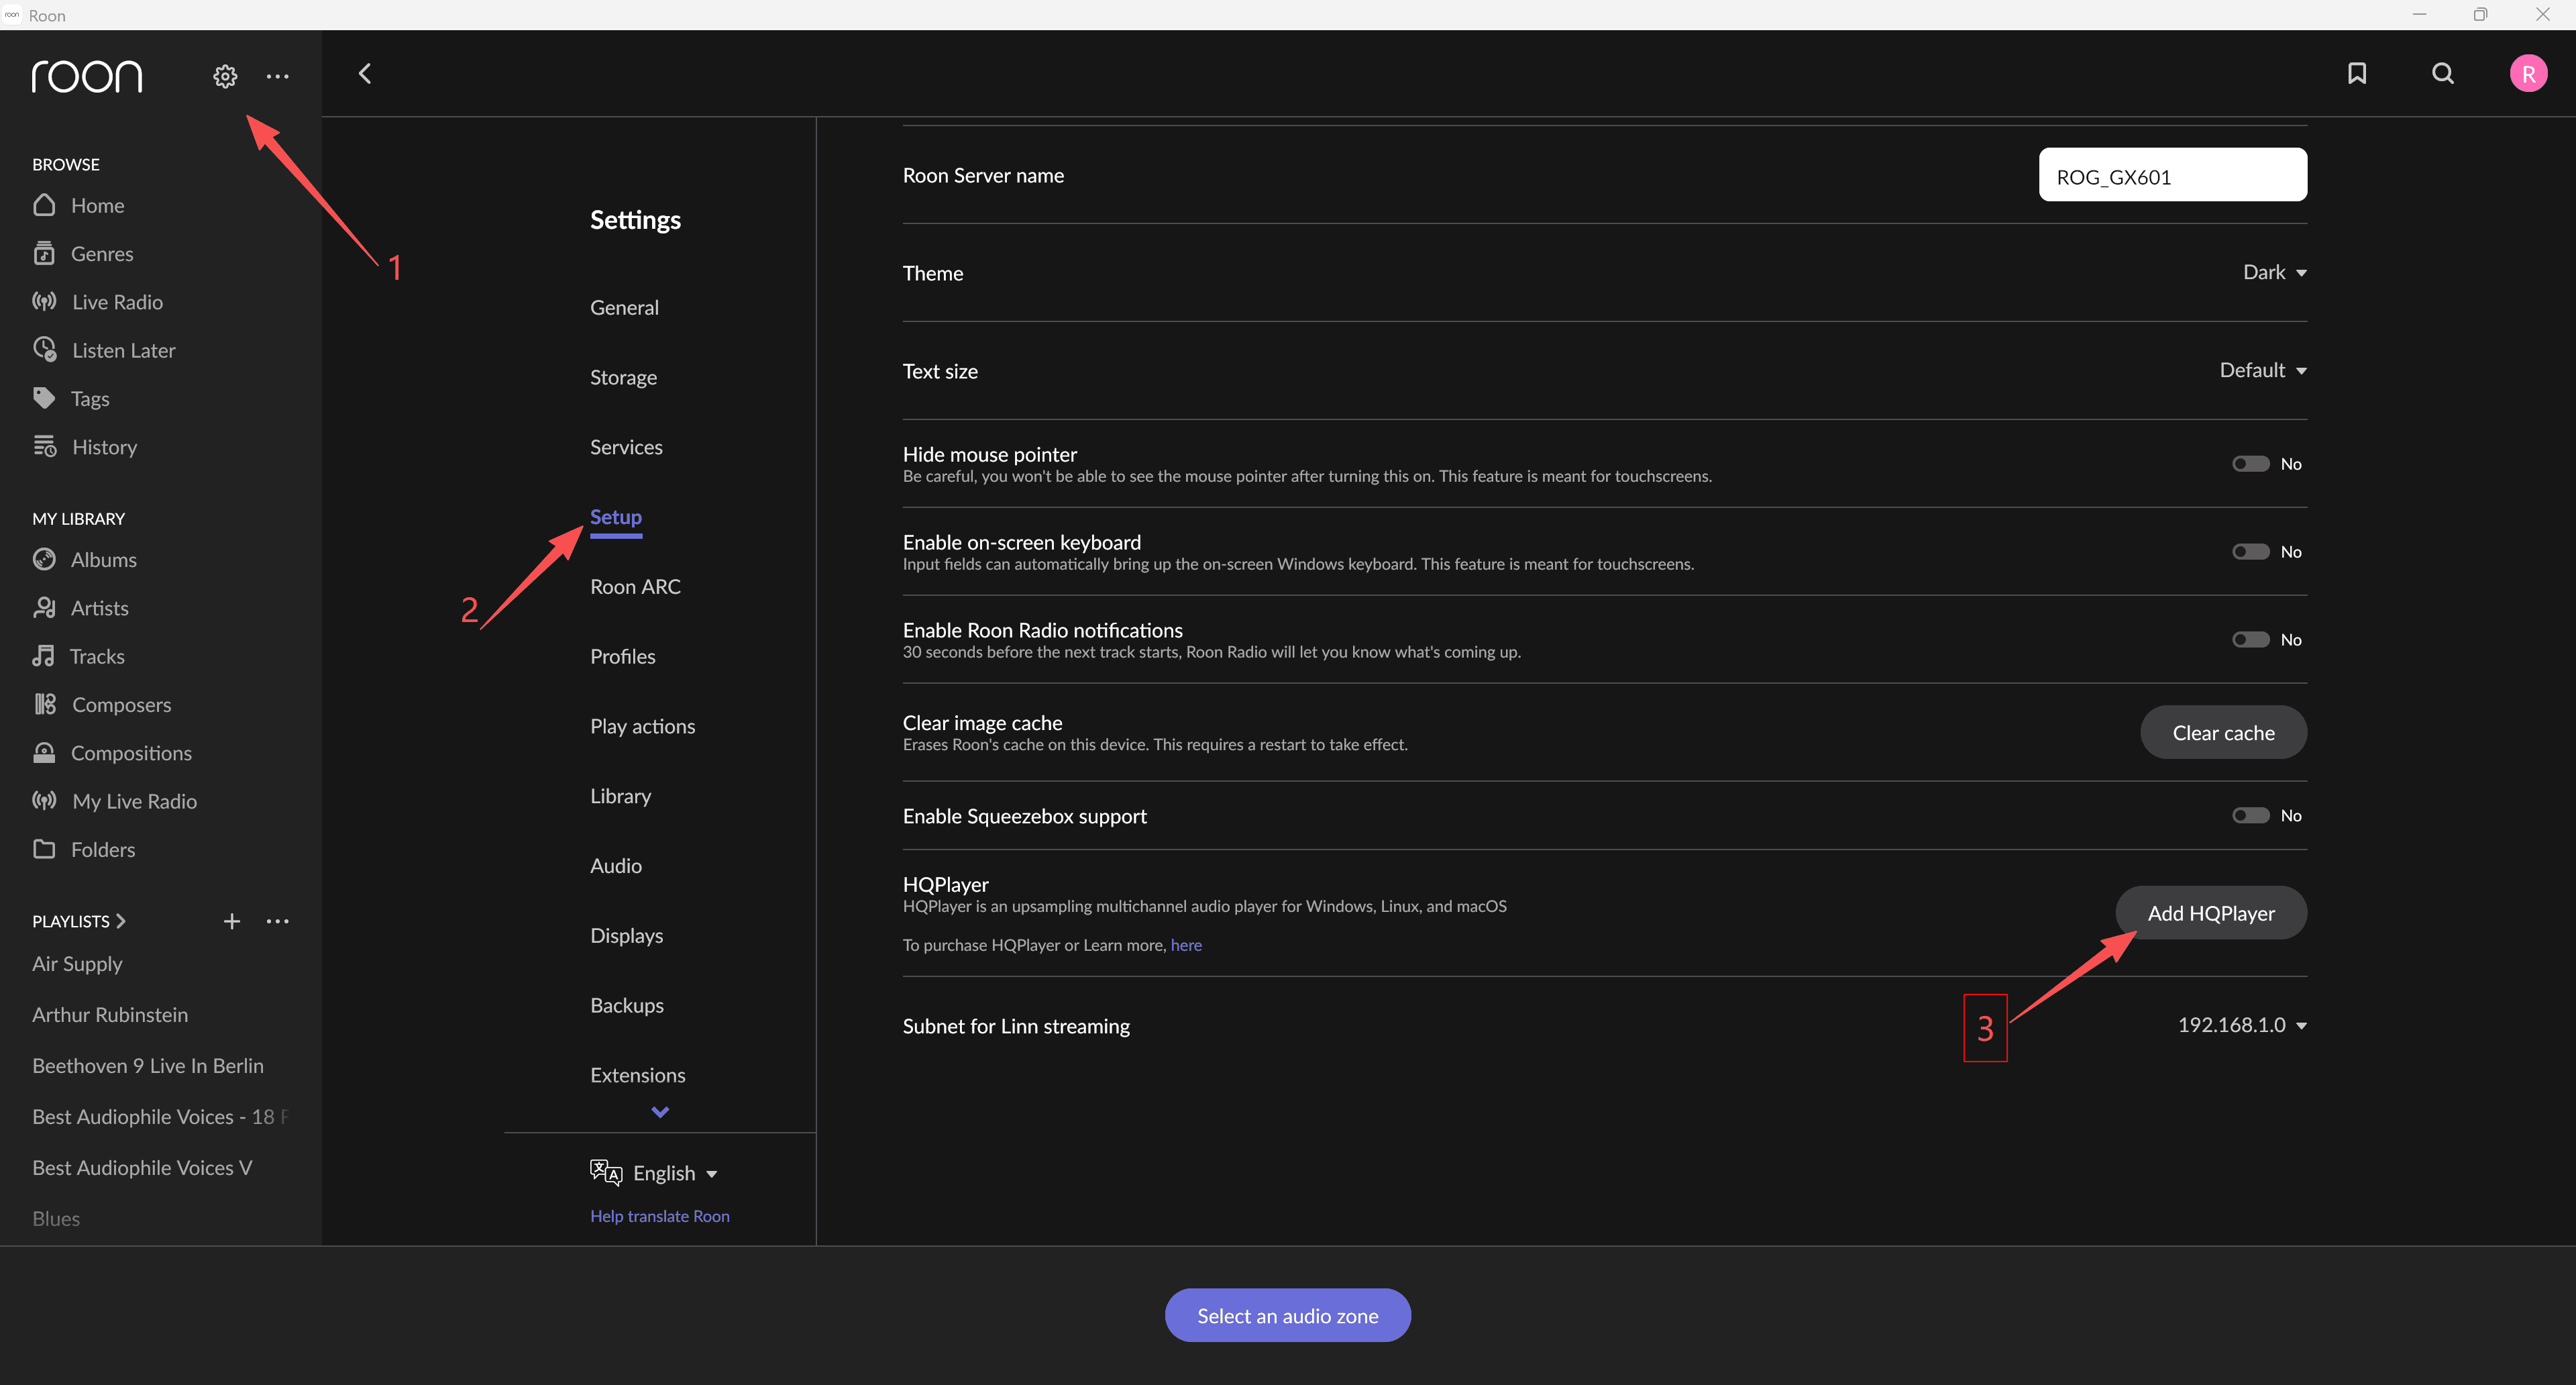Open the Audio settings tab
The image size is (2576, 1385).
pos(616,866)
